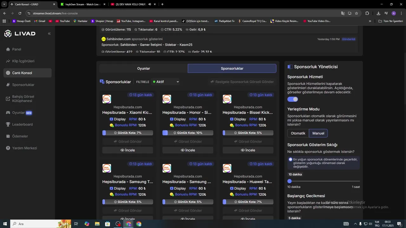Click the Windows taskbar search box
406x228 pixels.
tap(41, 224)
